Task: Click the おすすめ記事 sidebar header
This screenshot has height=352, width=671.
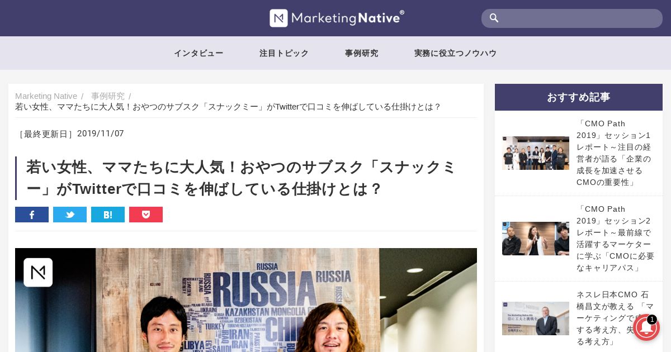Action: point(579,97)
